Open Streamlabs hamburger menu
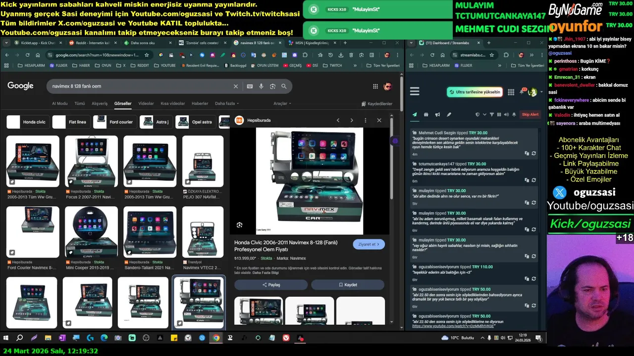The image size is (634, 356). tap(415, 91)
